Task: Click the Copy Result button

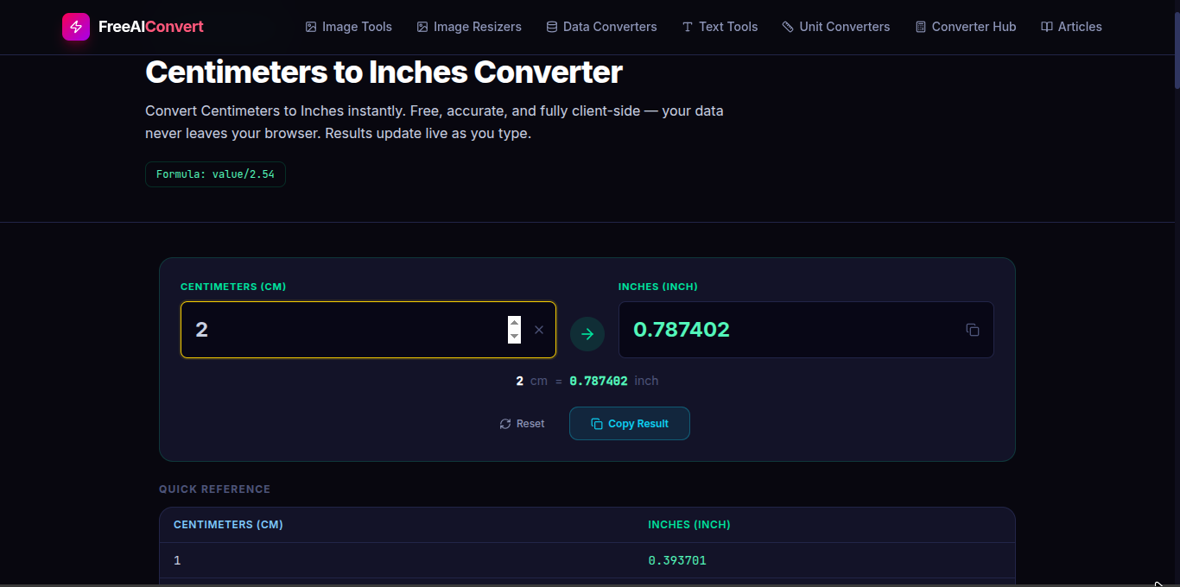Action: tap(629, 423)
